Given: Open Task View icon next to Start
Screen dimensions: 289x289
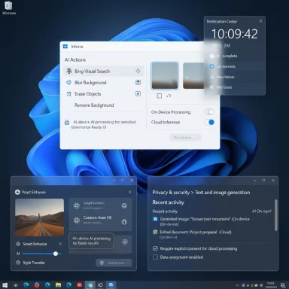Looking at the screenshot, I should tap(16, 285).
